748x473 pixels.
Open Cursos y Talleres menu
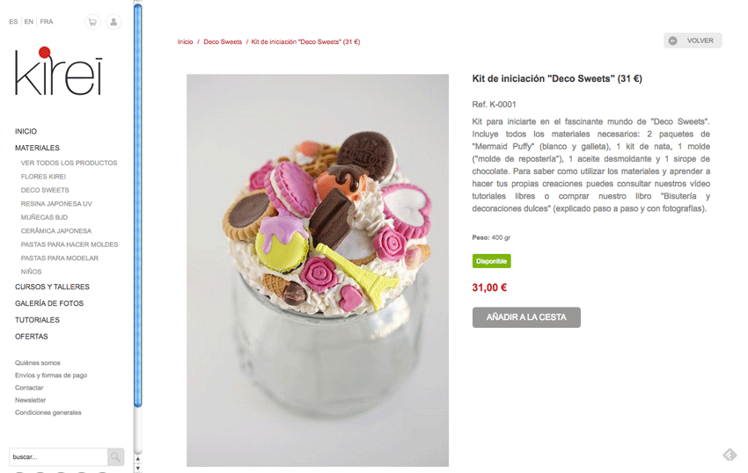tap(52, 287)
